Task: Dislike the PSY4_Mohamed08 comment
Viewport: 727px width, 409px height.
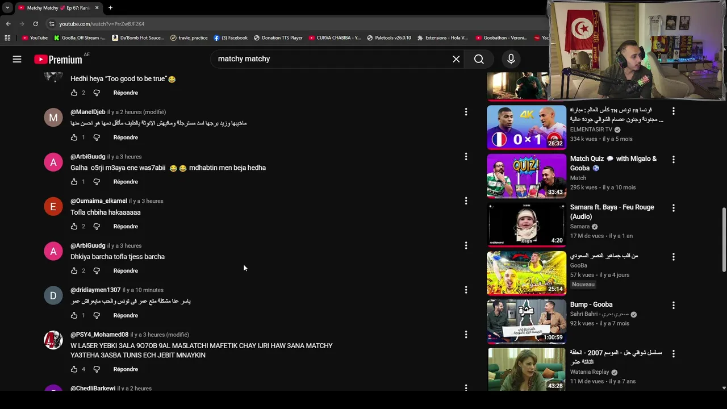Action: click(x=97, y=369)
